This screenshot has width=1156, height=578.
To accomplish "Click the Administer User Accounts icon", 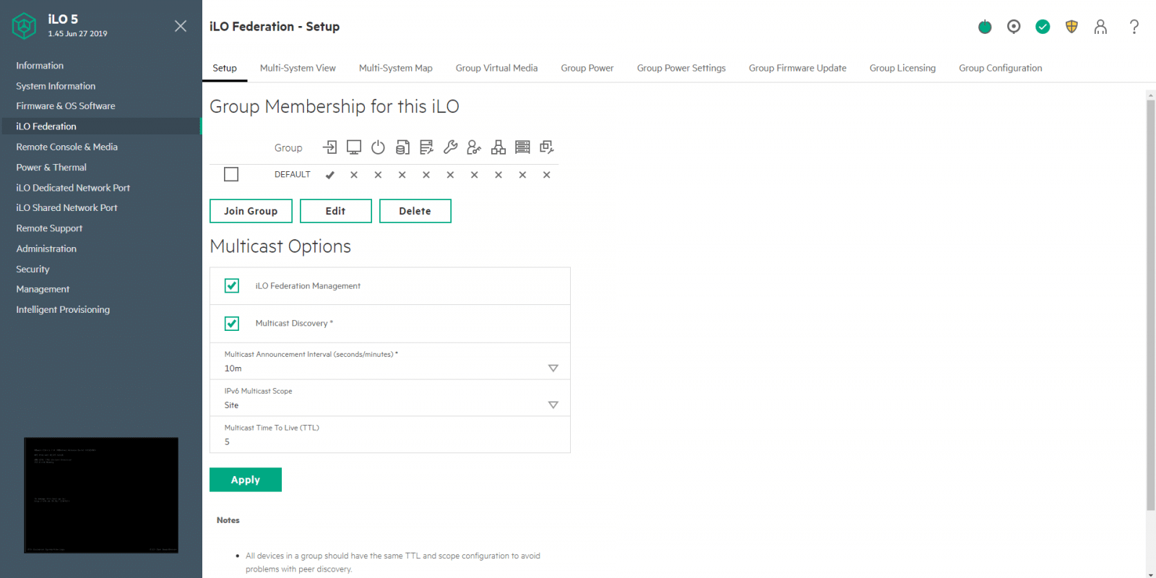I will 474,147.
